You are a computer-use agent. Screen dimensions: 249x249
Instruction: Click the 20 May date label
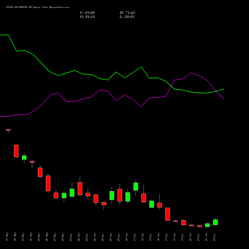(x=15, y=237)
